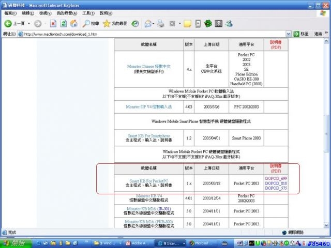Click the 2003/12/04 date cell
The image size is (331, 248).
(x=212, y=198)
